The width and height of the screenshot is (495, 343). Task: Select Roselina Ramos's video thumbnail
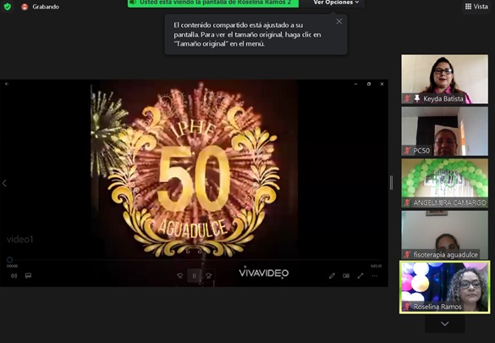pyautogui.click(x=444, y=287)
